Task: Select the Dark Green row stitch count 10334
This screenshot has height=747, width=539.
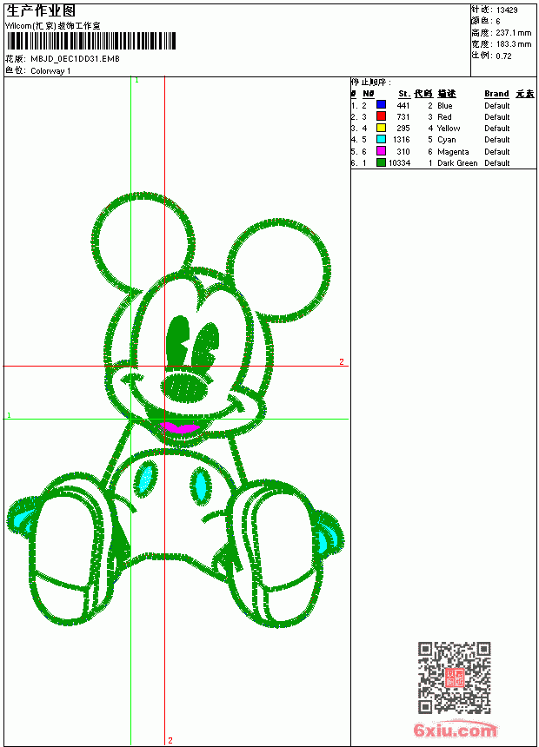Action: [x=399, y=163]
